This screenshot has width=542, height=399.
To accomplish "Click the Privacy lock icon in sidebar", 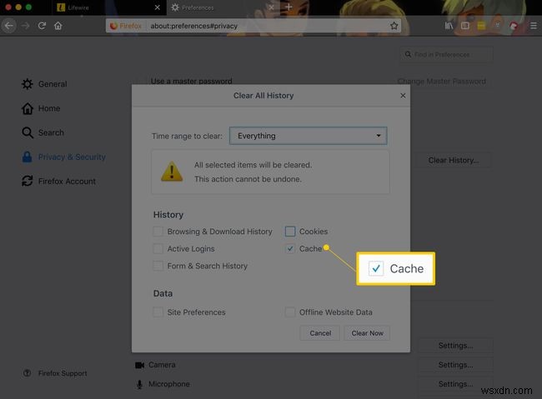I will pos(27,157).
